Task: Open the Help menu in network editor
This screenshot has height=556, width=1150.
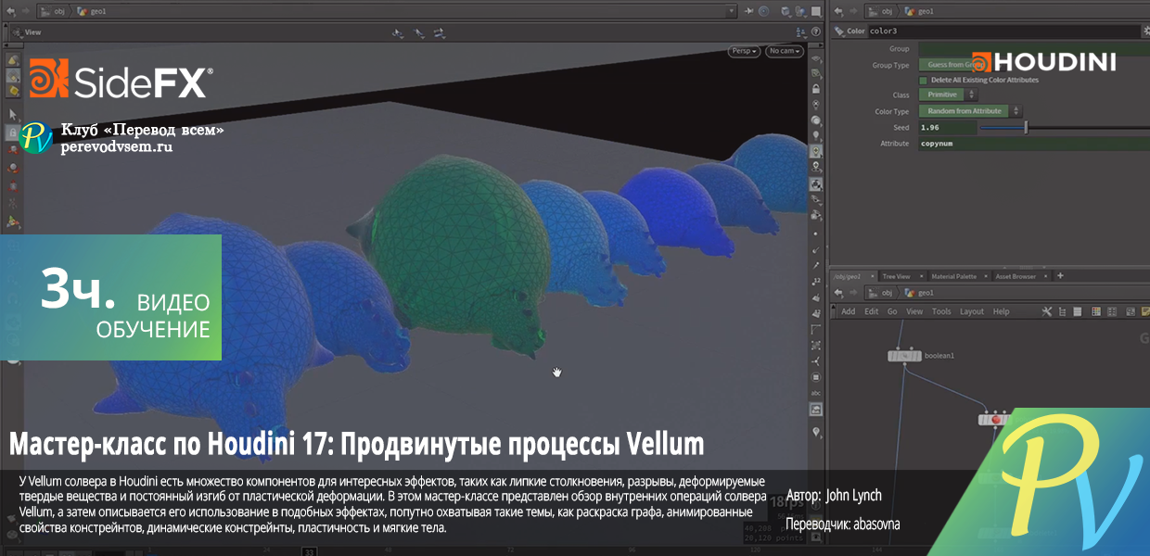Action: tap(1001, 311)
